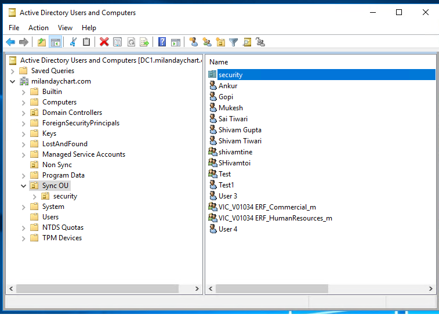The image size is (439, 318).
Task: Select group VIC_V01034 ERF_HumanResources_m
Action: click(275, 218)
